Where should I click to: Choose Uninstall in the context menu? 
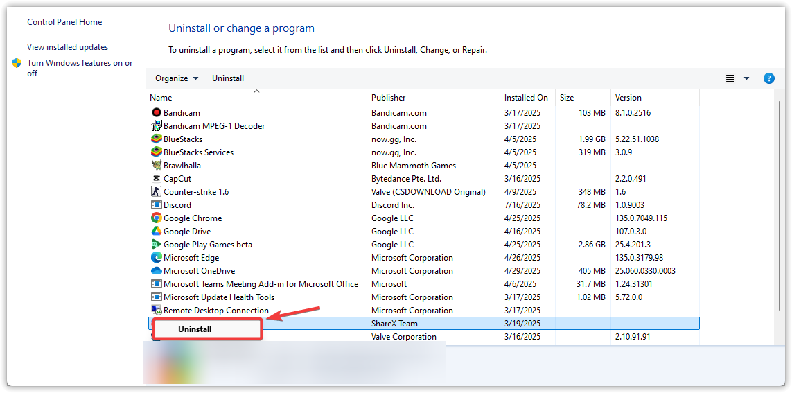point(195,329)
